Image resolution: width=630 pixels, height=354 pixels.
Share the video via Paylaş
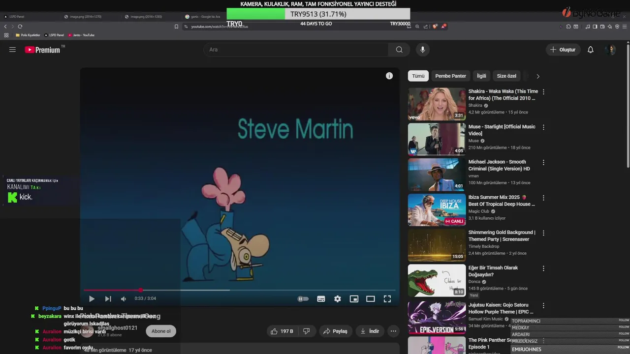coord(335,331)
